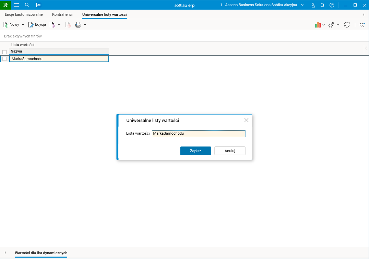
Task: Open the notifications bell
Action: (x=322, y=5)
